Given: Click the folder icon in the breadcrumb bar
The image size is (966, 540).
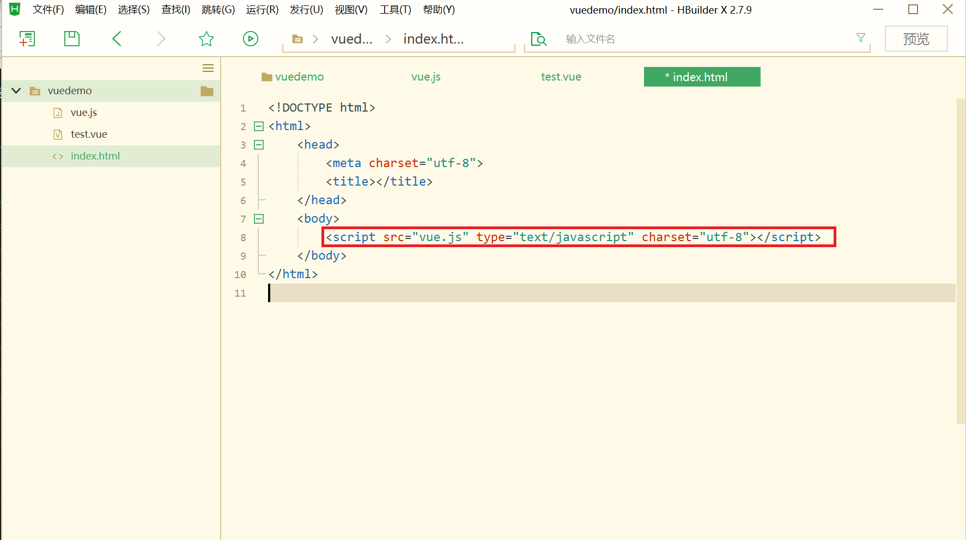Looking at the screenshot, I should [x=297, y=38].
